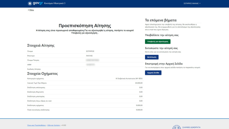Viewport: 229px width, 129px height.
Task: Click the Τα επόμενα βήματα heading
Action: pos(161,20)
